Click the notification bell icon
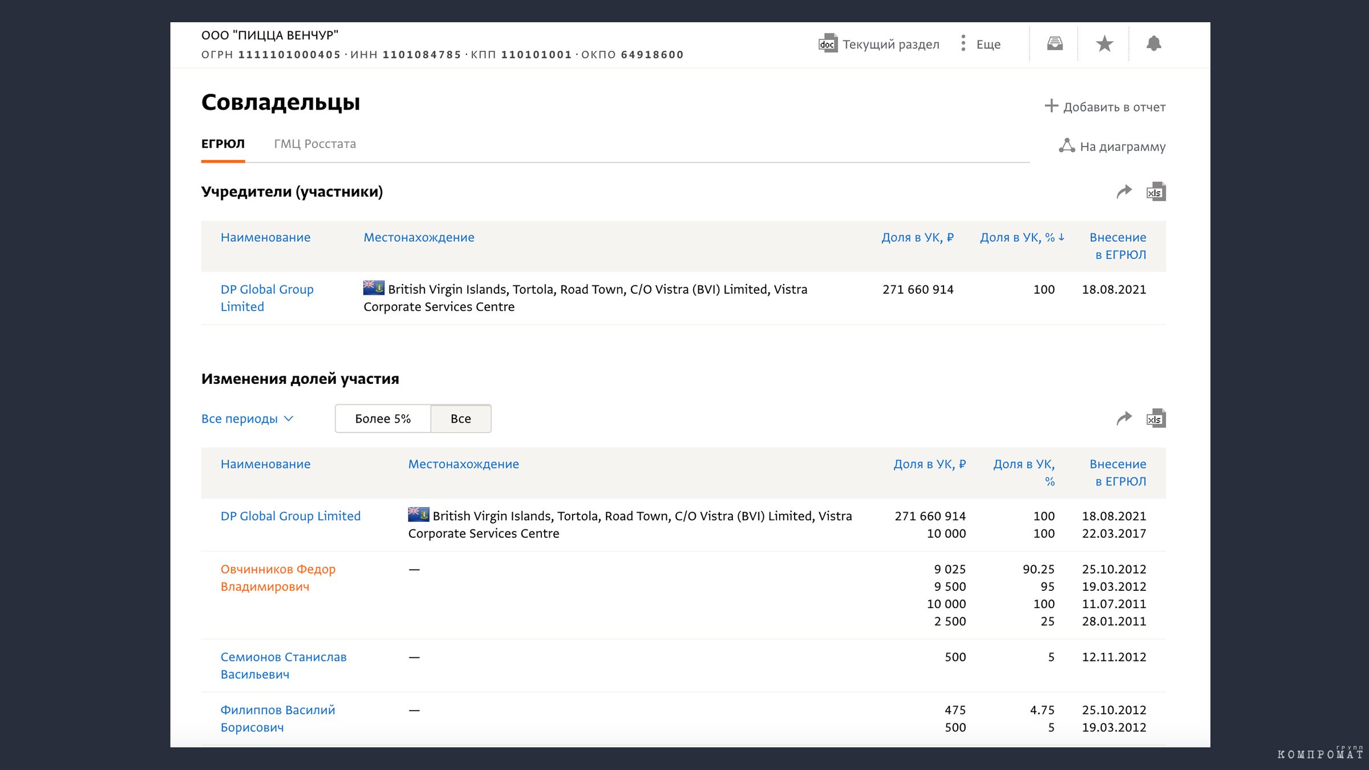1369x770 pixels. [x=1153, y=43]
